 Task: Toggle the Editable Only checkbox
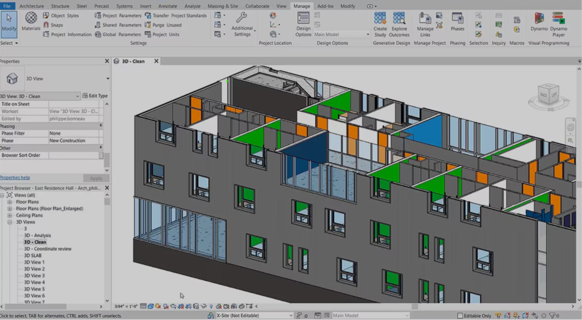[460, 315]
